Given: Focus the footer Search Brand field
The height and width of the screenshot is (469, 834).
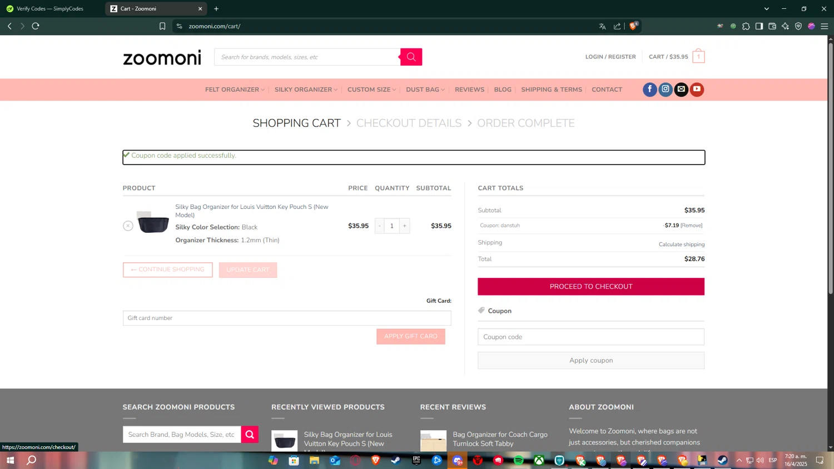Looking at the screenshot, I should coord(182,435).
